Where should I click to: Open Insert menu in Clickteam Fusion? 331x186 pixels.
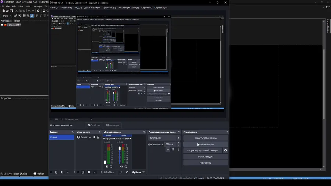click(x=28, y=6)
